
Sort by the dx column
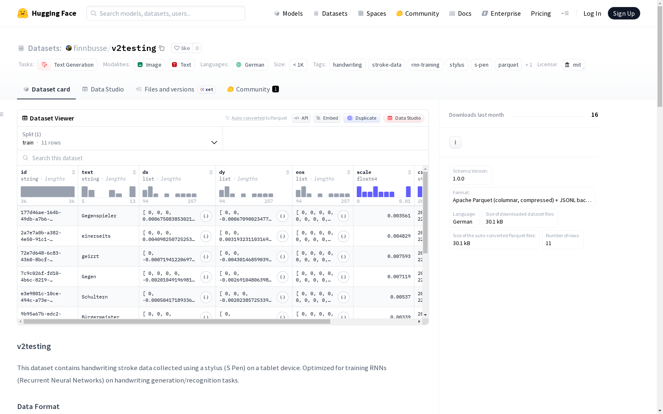pyautogui.click(x=211, y=172)
